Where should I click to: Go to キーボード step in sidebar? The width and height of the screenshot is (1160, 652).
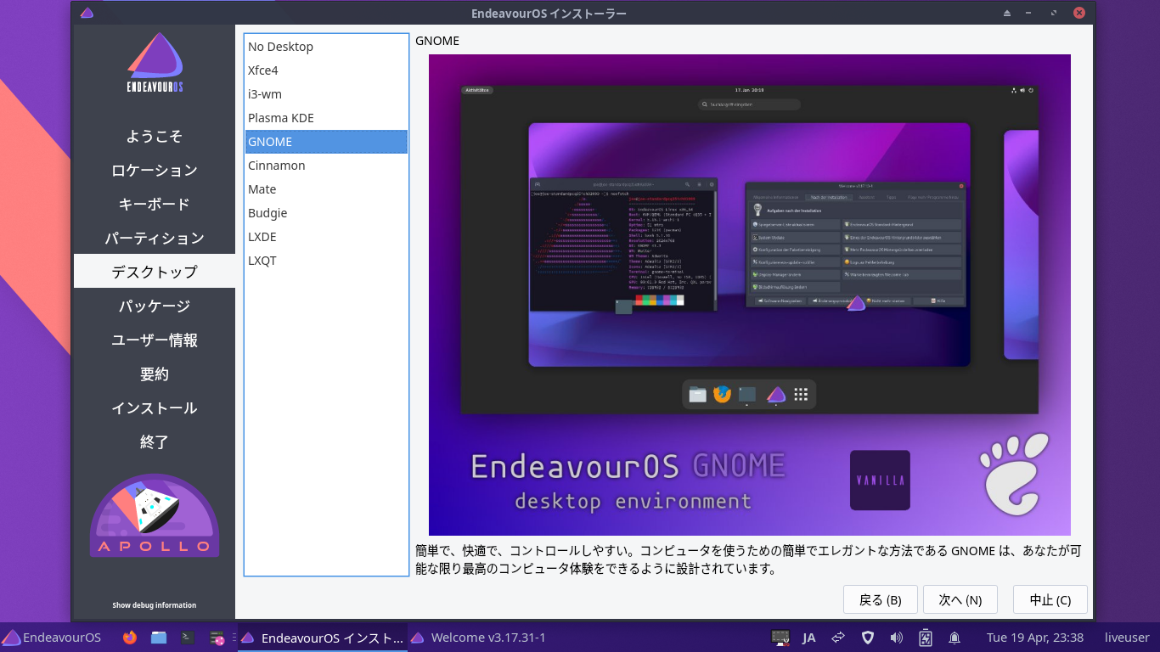coord(155,204)
